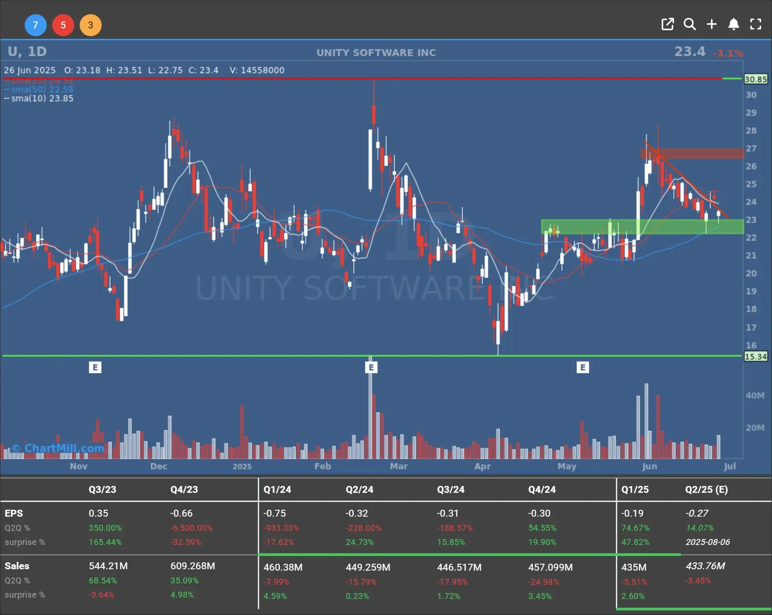Click the U, 1D ticker label
The image size is (772, 615).
pos(27,51)
